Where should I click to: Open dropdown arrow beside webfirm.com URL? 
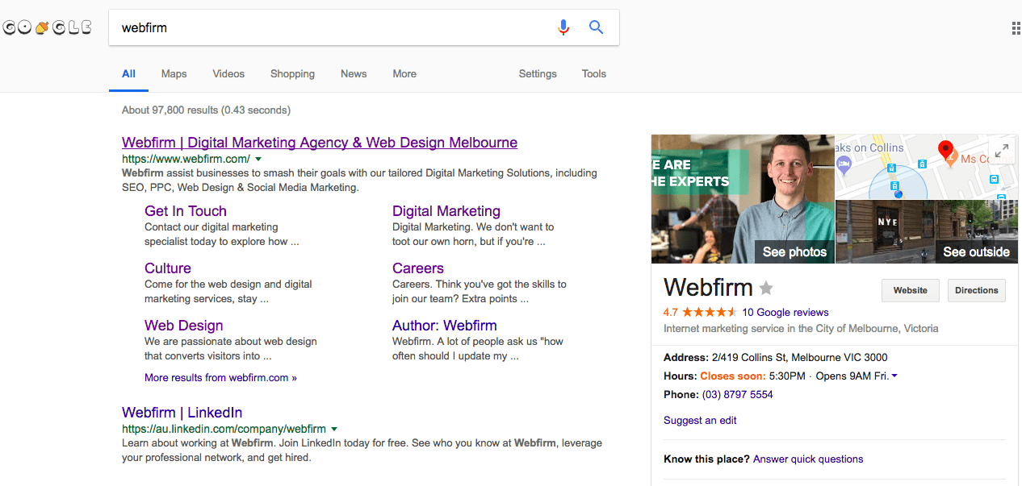click(x=258, y=159)
